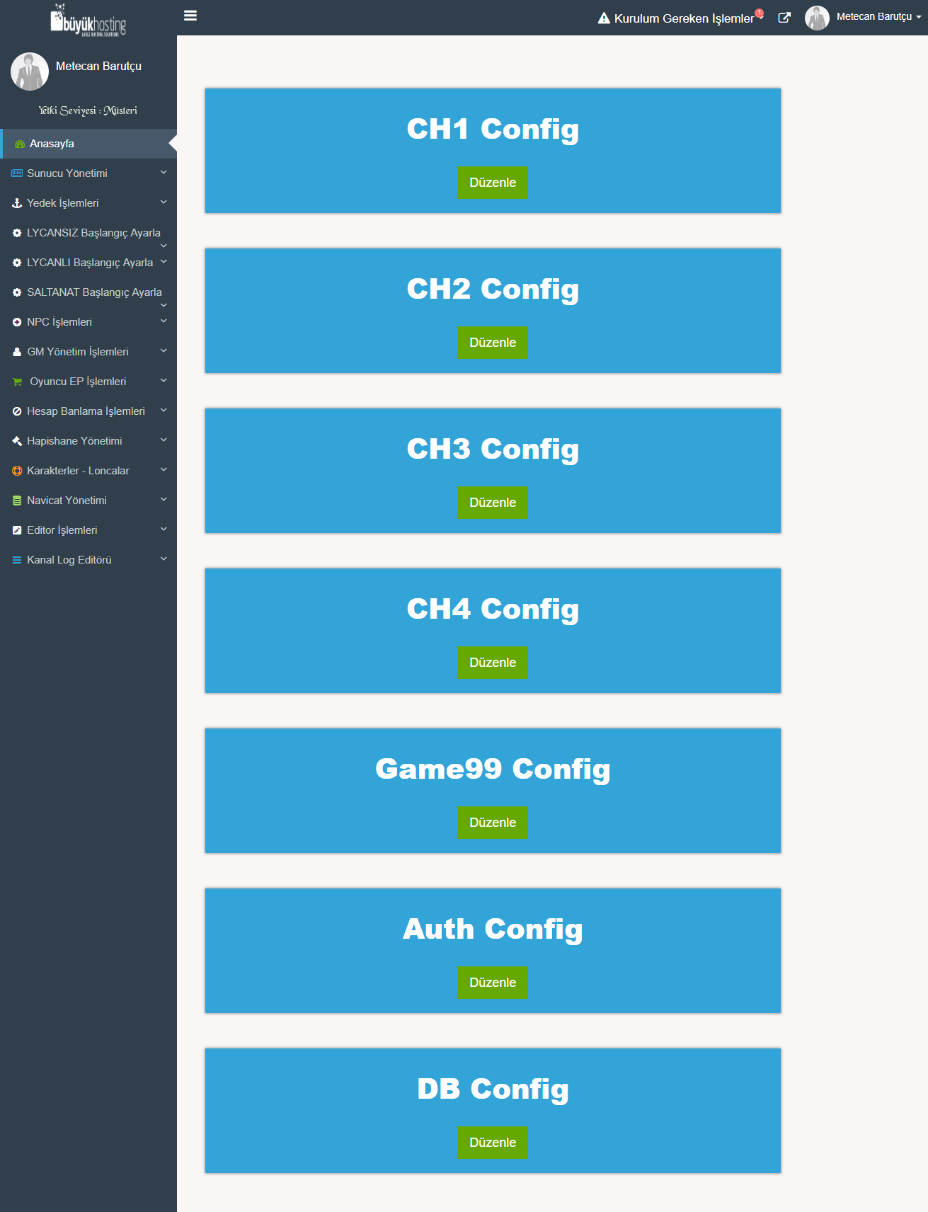The width and height of the screenshot is (928, 1212).
Task: Expand the Kanal Log Editörü chevron
Action: click(164, 559)
